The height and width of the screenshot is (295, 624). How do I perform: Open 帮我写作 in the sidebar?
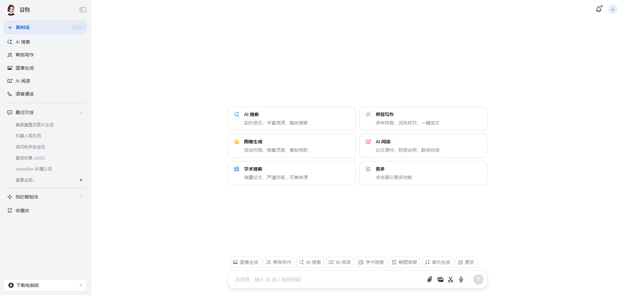[x=45, y=55]
